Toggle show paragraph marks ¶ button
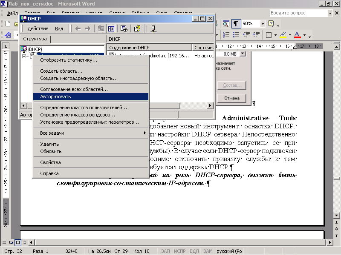Screen dimensions: 341x255 (236, 24)
